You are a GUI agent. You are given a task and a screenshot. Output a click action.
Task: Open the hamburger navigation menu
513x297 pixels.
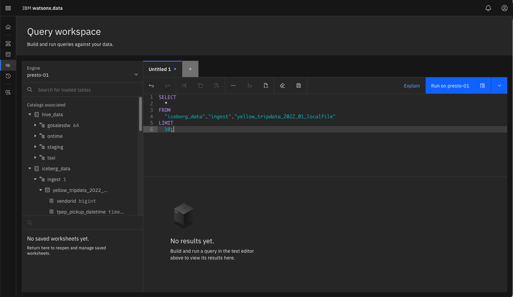pyautogui.click(x=8, y=8)
